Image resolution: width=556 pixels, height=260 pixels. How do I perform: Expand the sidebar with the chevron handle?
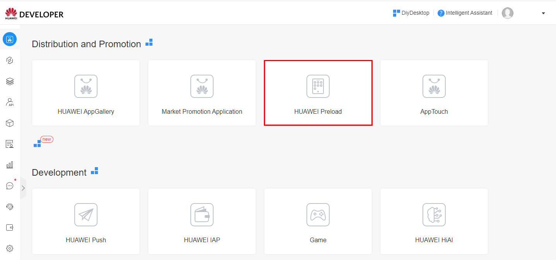[x=23, y=188]
